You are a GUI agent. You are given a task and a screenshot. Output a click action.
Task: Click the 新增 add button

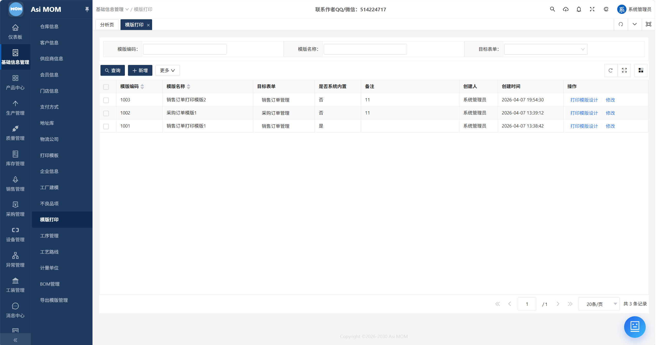pos(140,70)
